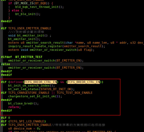Image resolution: width=144 pixels, height=132 pixels.
Task: Click the 'if (BT_MODE_IS(BT_BQB))' line
Action: 31,3
